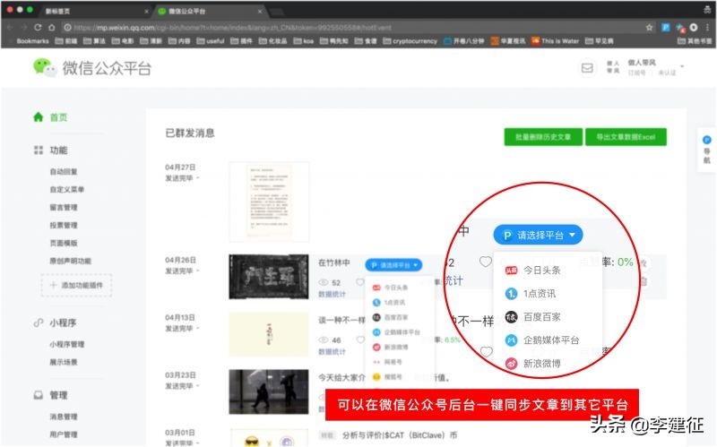The image size is (717, 447).
Task: Click 添加功能插件 dashed button
Action: (76, 285)
